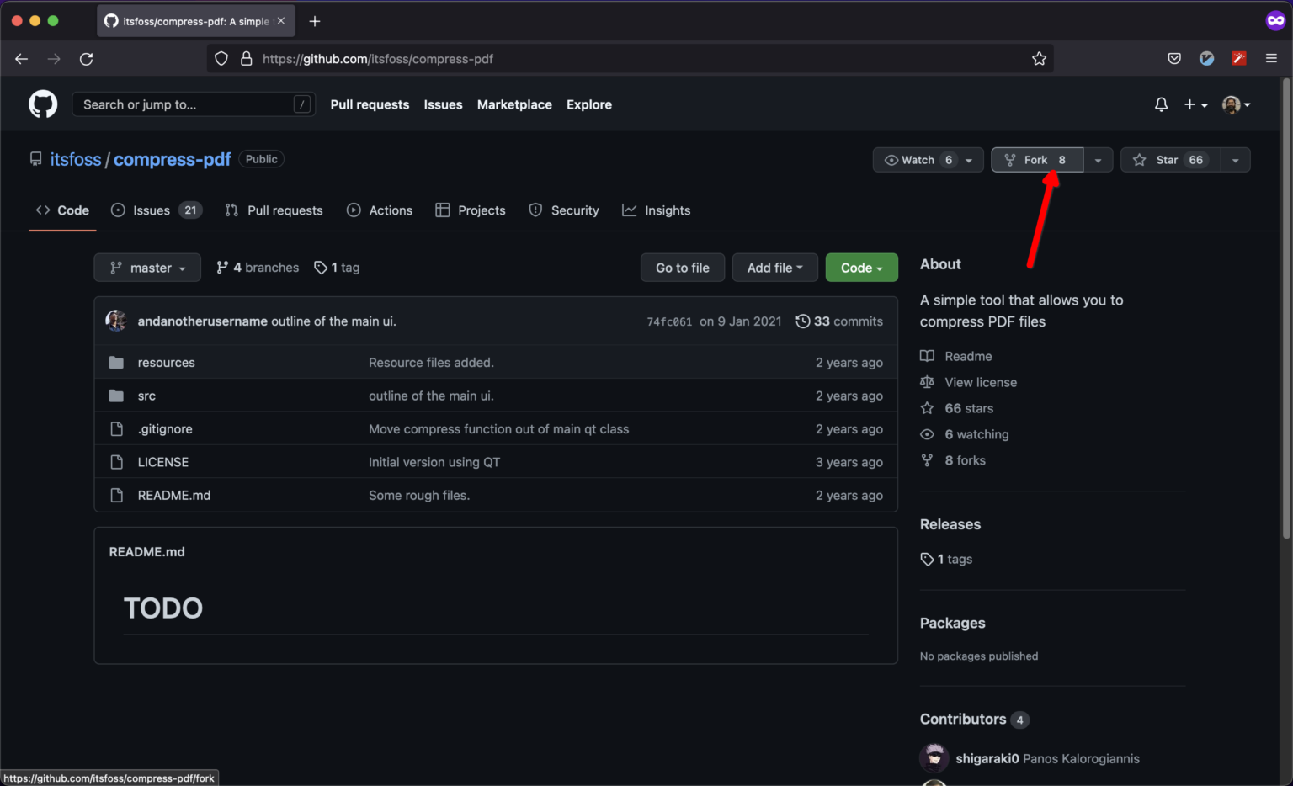This screenshot has width=1293, height=786.
Task: Click the browser back arrow
Action: point(22,59)
